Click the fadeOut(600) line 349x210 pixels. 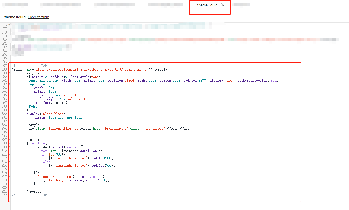82,165
